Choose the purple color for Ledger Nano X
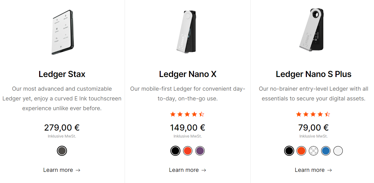This screenshot has width=374, height=183. [200, 151]
